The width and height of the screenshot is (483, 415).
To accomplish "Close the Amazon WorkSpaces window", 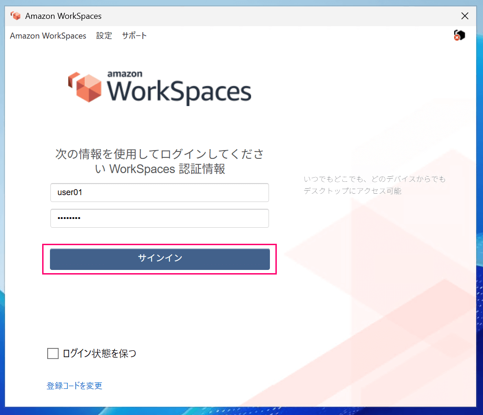I will click(465, 16).
